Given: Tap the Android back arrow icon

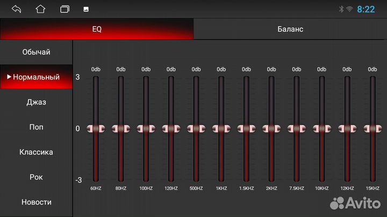Looking at the screenshot, I should click(x=16, y=9).
